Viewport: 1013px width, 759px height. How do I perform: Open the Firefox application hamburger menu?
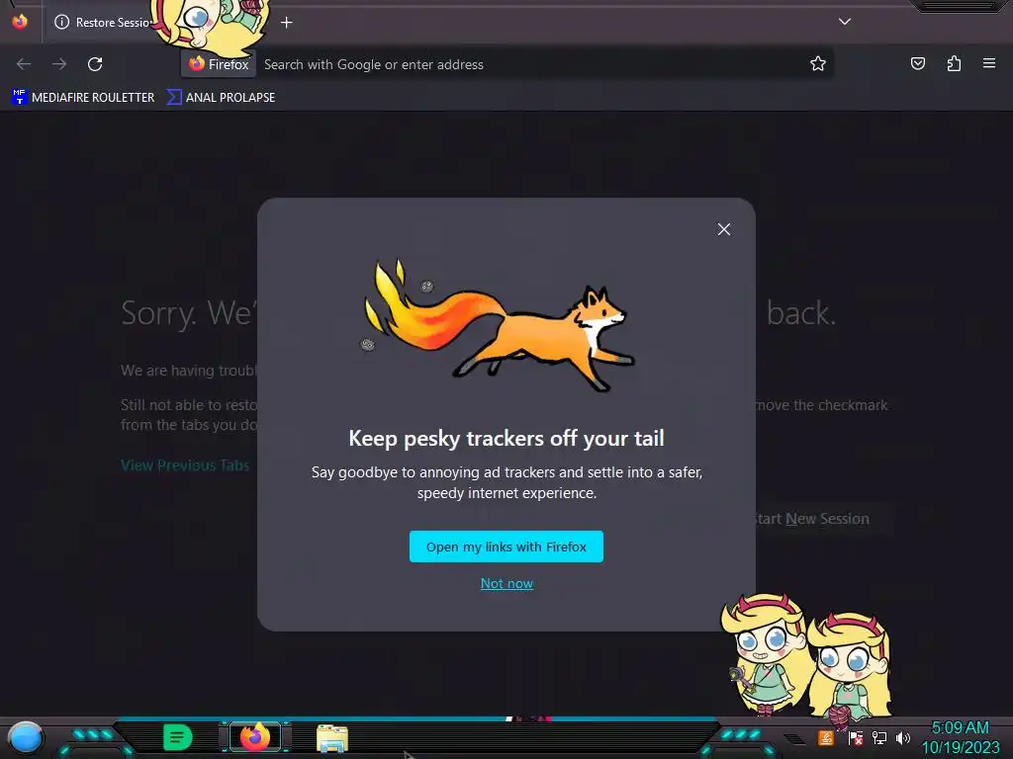coord(989,63)
